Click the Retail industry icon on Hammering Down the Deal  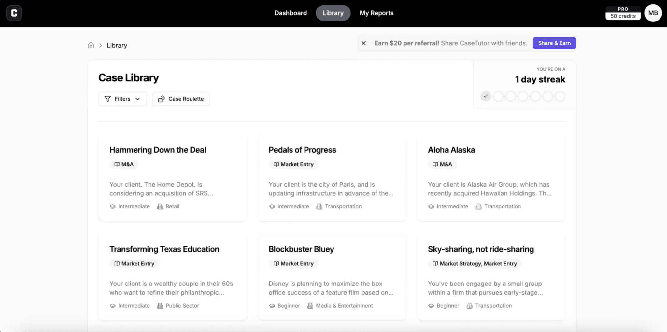(159, 206)
